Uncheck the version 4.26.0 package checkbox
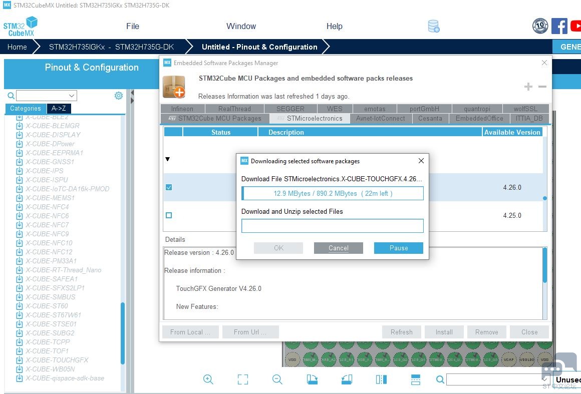581x394 pixels. pyautogui.click(x=169, y=187)
